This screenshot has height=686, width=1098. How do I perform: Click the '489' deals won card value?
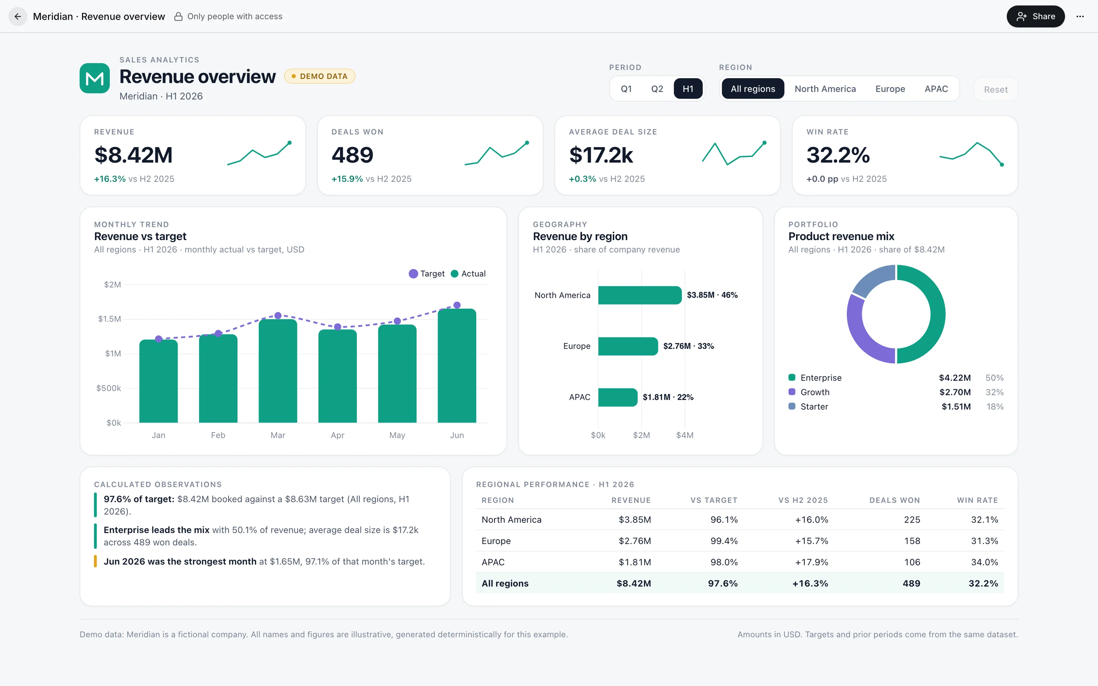(x=353, y=155)
